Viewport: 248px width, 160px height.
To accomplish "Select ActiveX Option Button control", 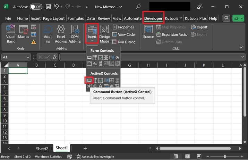I will [95, 86].
